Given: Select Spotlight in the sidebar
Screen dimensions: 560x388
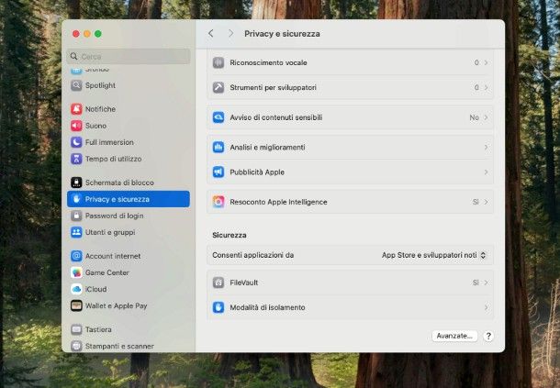Looking at the screenshot, I should tap(129, 85).
